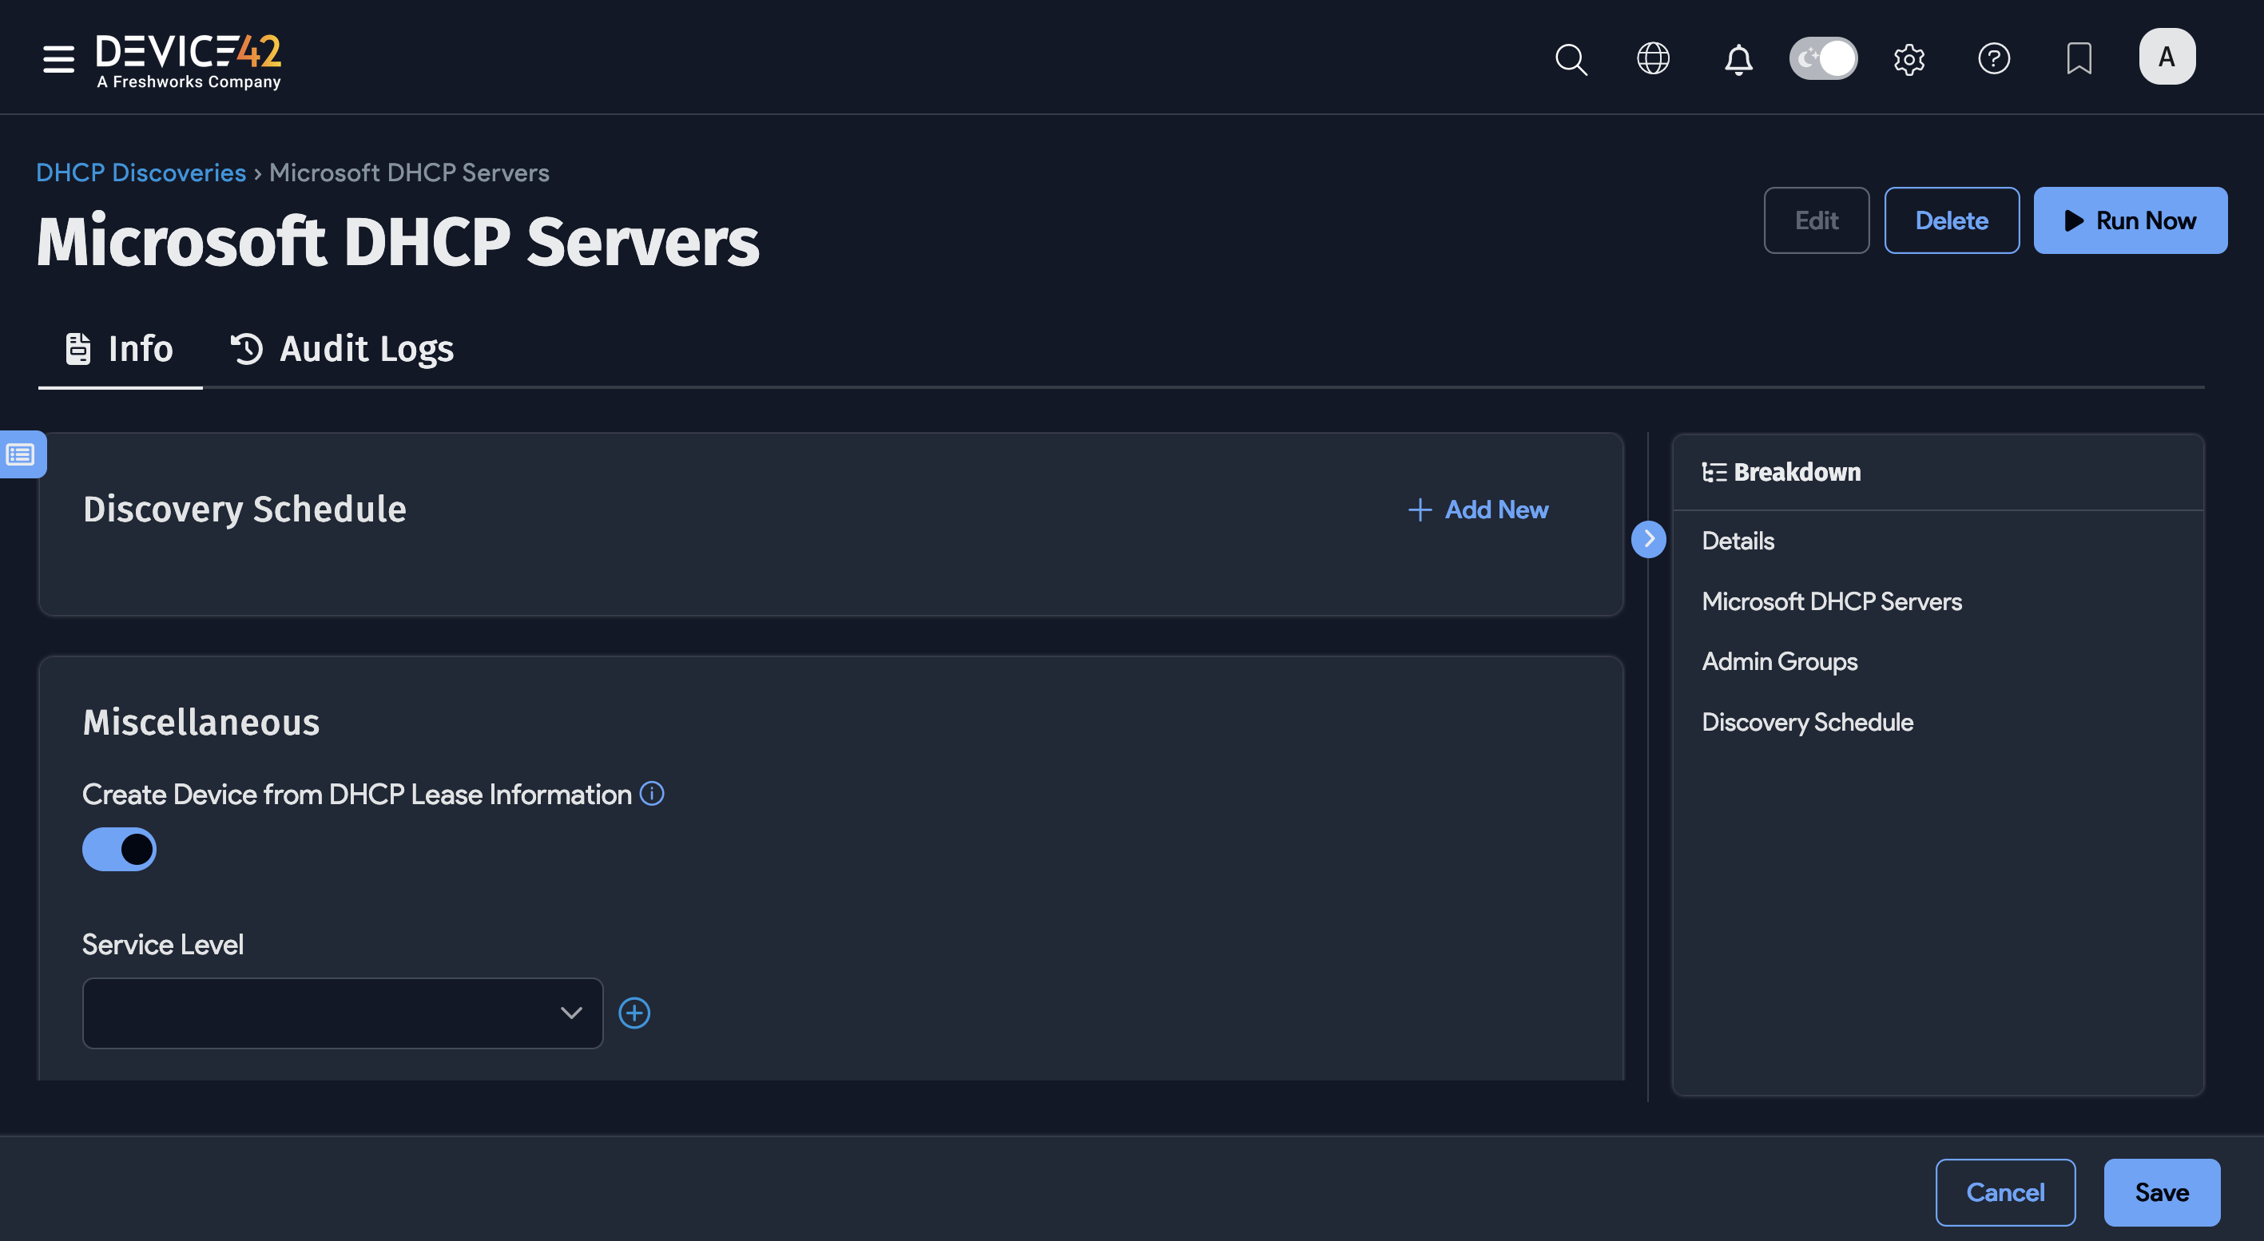Select Admin Groups in the Breakdown panel
Screen dimensions: 2264x1241
point(1780,661)
